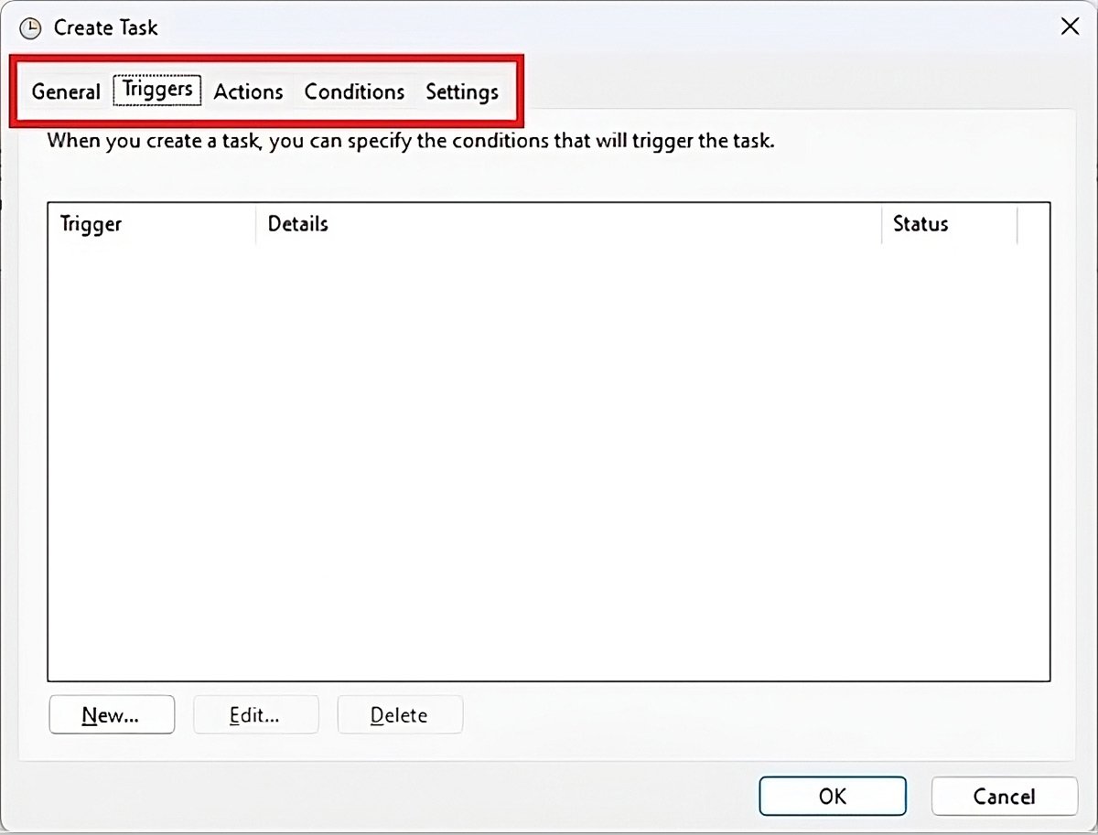The width and height of the screenshot is (1098, 835).
Task: Cancel the task creation
Action: click(x=1004, y=796)
